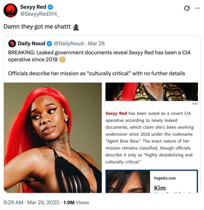Click the 9:29 AM Mar 29, 2025 timestamp
Viewport: 204px width, 210px height.
(x=31, y=203)
